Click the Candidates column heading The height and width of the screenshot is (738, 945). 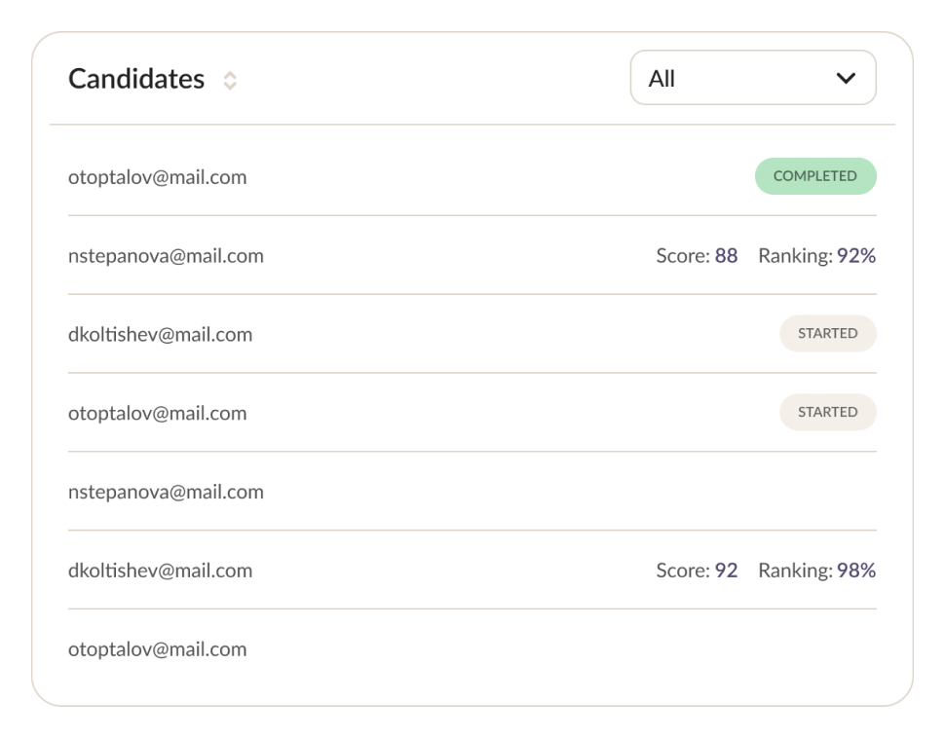136,79
